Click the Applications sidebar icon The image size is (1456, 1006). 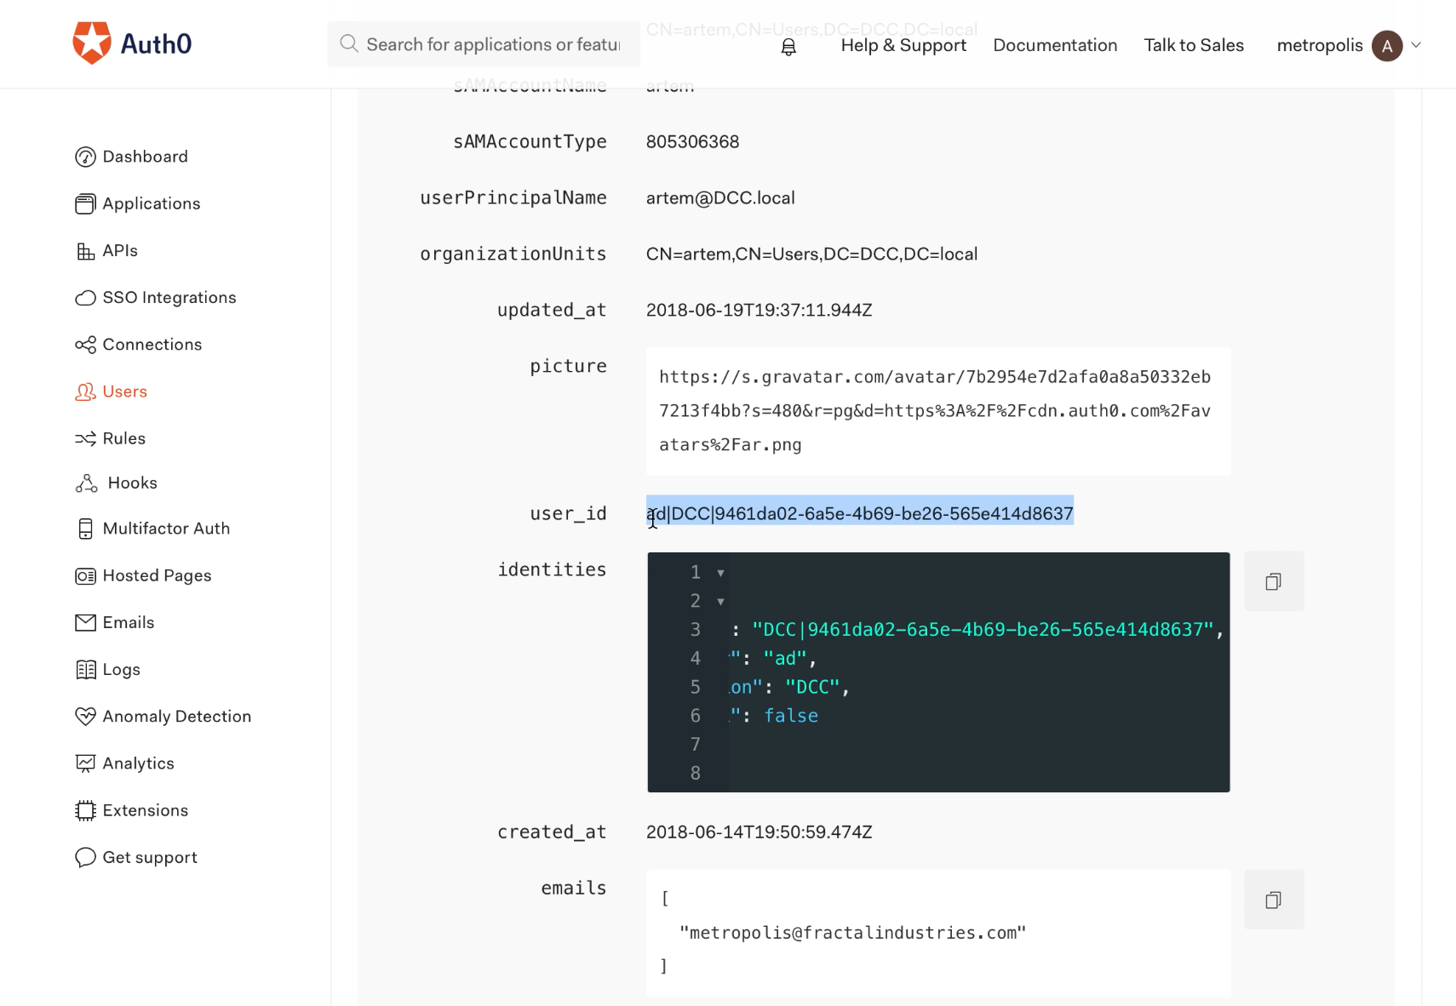tap(85, 203)
